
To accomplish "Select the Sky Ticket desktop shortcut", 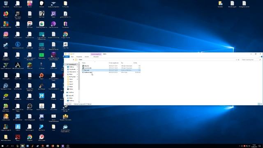I will [x=30, y=25].
